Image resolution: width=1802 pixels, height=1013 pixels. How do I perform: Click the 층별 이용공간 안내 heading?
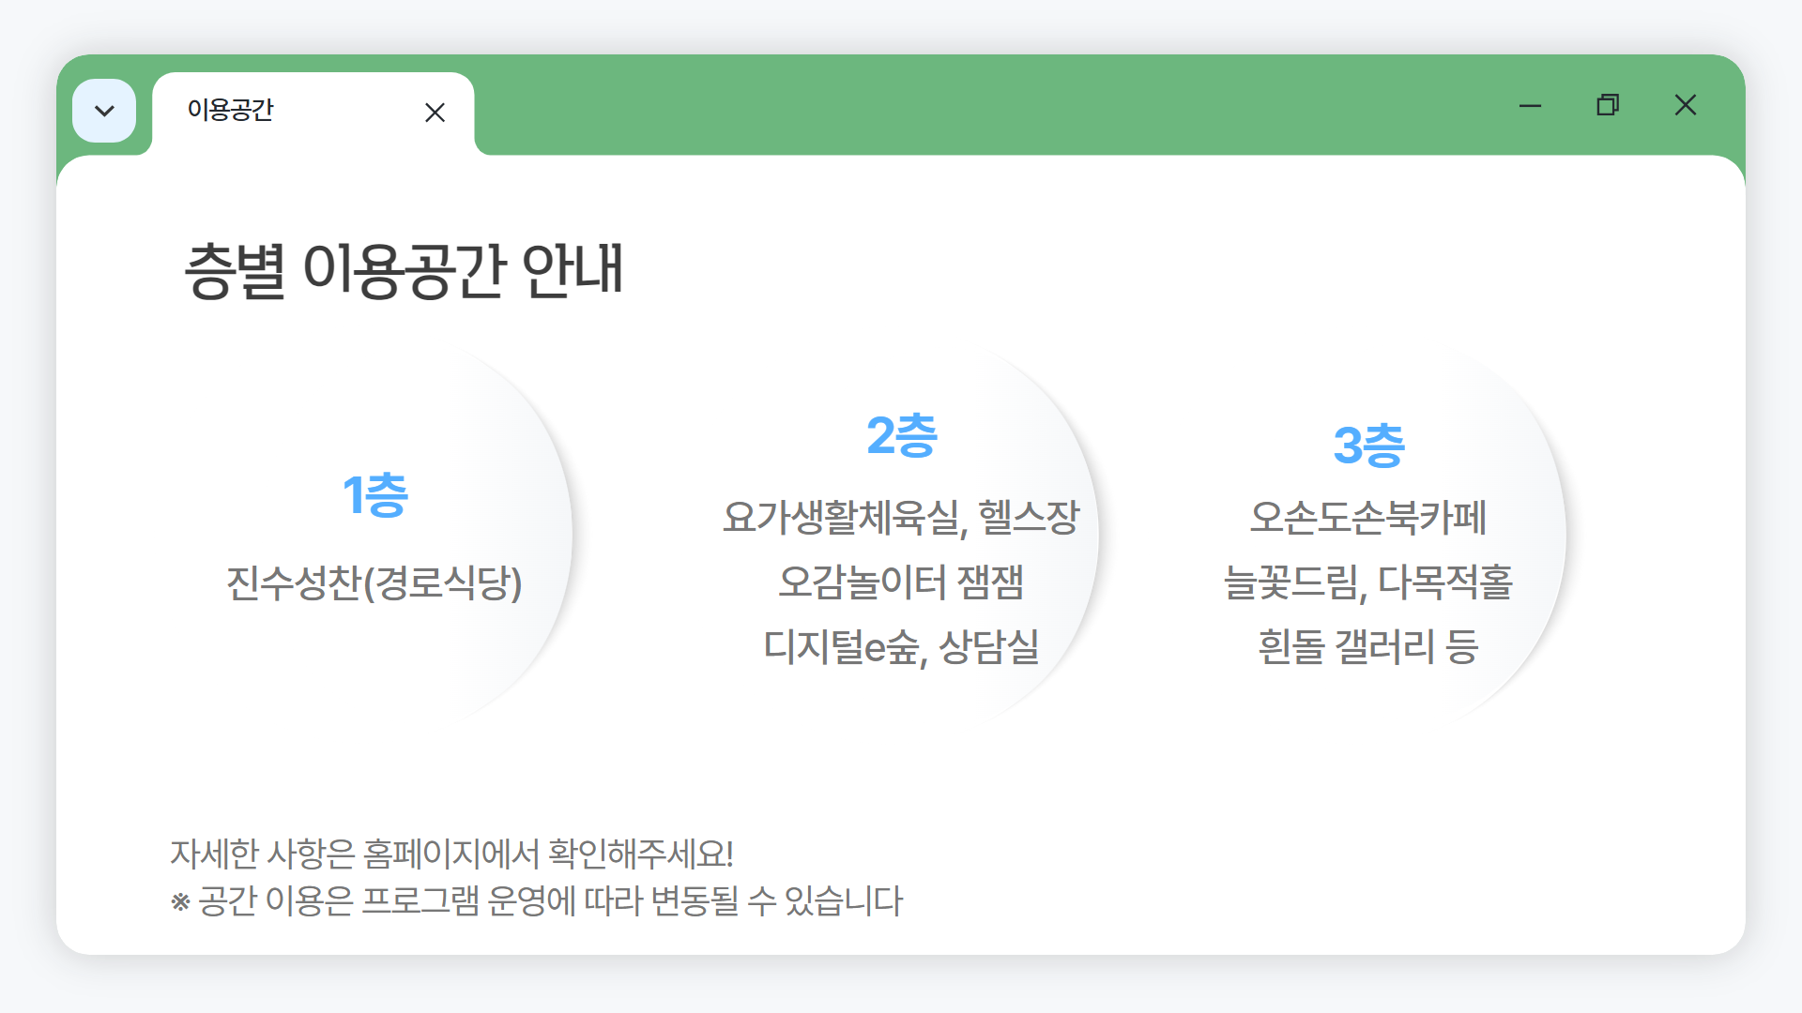pos(404,270)
